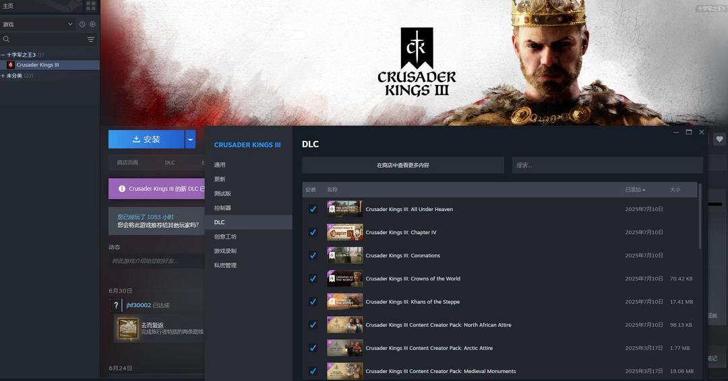The height and width of the screenshot is (381, 728).
Task: Open jhf30002 profile link
Action: point(138,305)
